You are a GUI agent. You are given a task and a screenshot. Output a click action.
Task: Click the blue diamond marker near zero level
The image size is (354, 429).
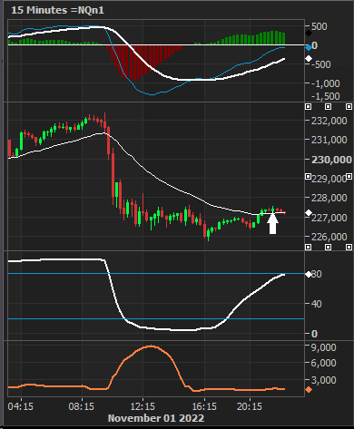[x=309, y=47]
